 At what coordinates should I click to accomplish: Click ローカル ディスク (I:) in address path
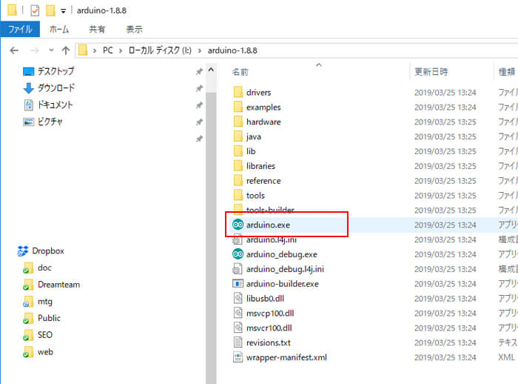click(x=160, y=50)
